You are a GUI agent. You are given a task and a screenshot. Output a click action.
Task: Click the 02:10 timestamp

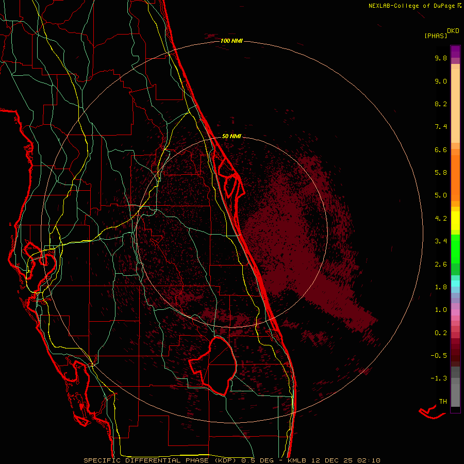(x=369, y=460)
